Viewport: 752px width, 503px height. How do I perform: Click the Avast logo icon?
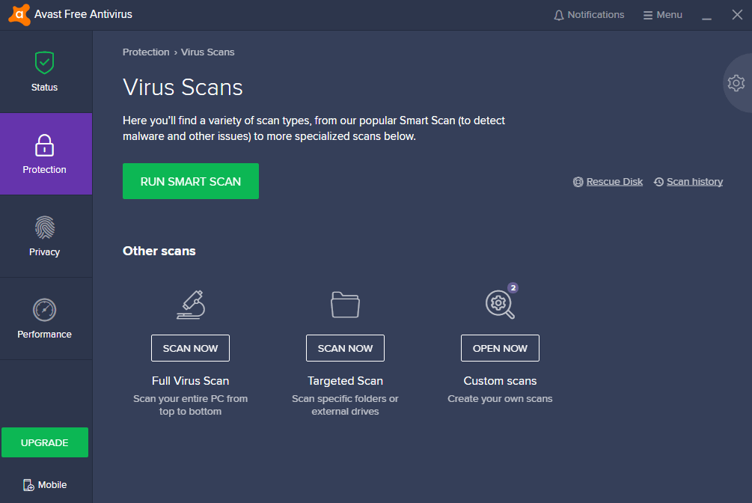[19, 14]
